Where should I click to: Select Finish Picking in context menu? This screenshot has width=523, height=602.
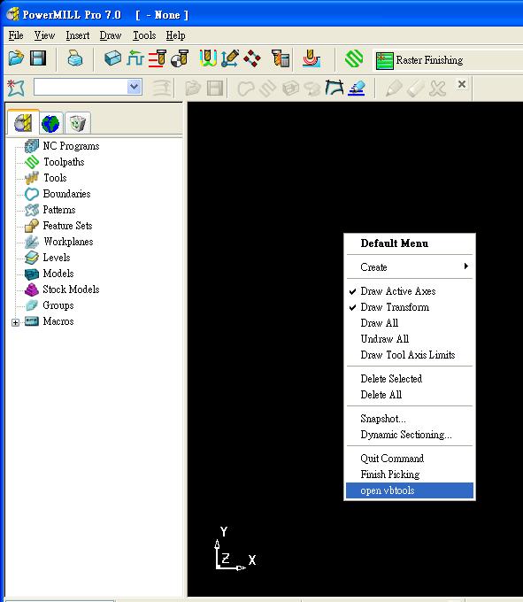point(410,475)
